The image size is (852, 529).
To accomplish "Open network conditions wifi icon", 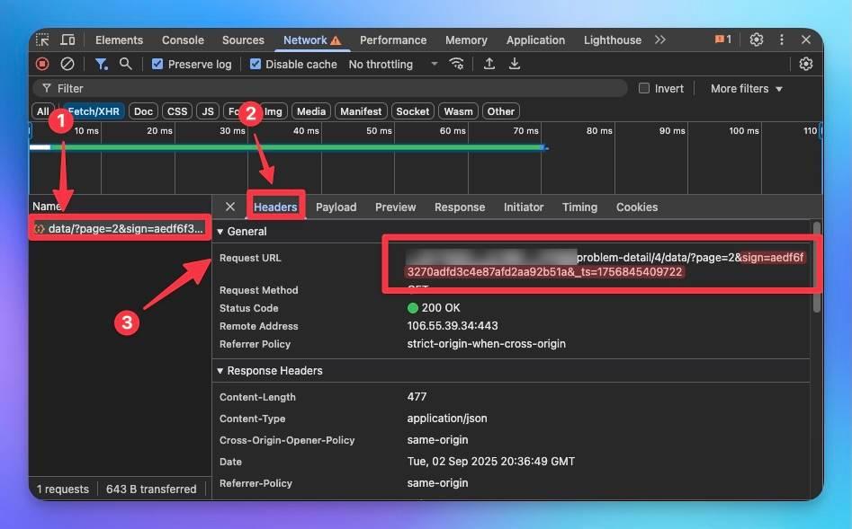I will (x=456, y=64).
